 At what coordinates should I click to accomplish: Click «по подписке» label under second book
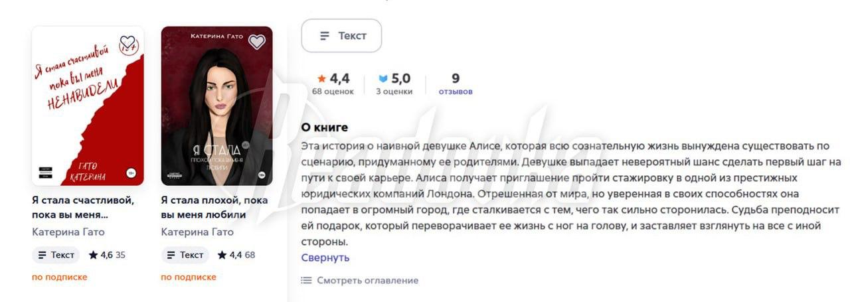[189, 277]
